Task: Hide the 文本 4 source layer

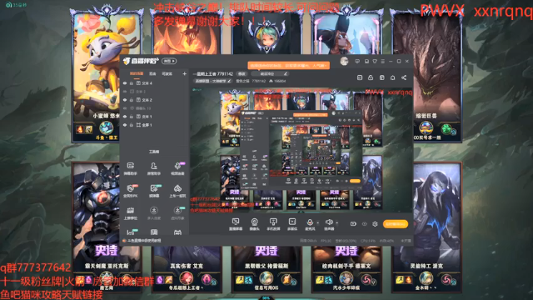Action: coord(125,83)
